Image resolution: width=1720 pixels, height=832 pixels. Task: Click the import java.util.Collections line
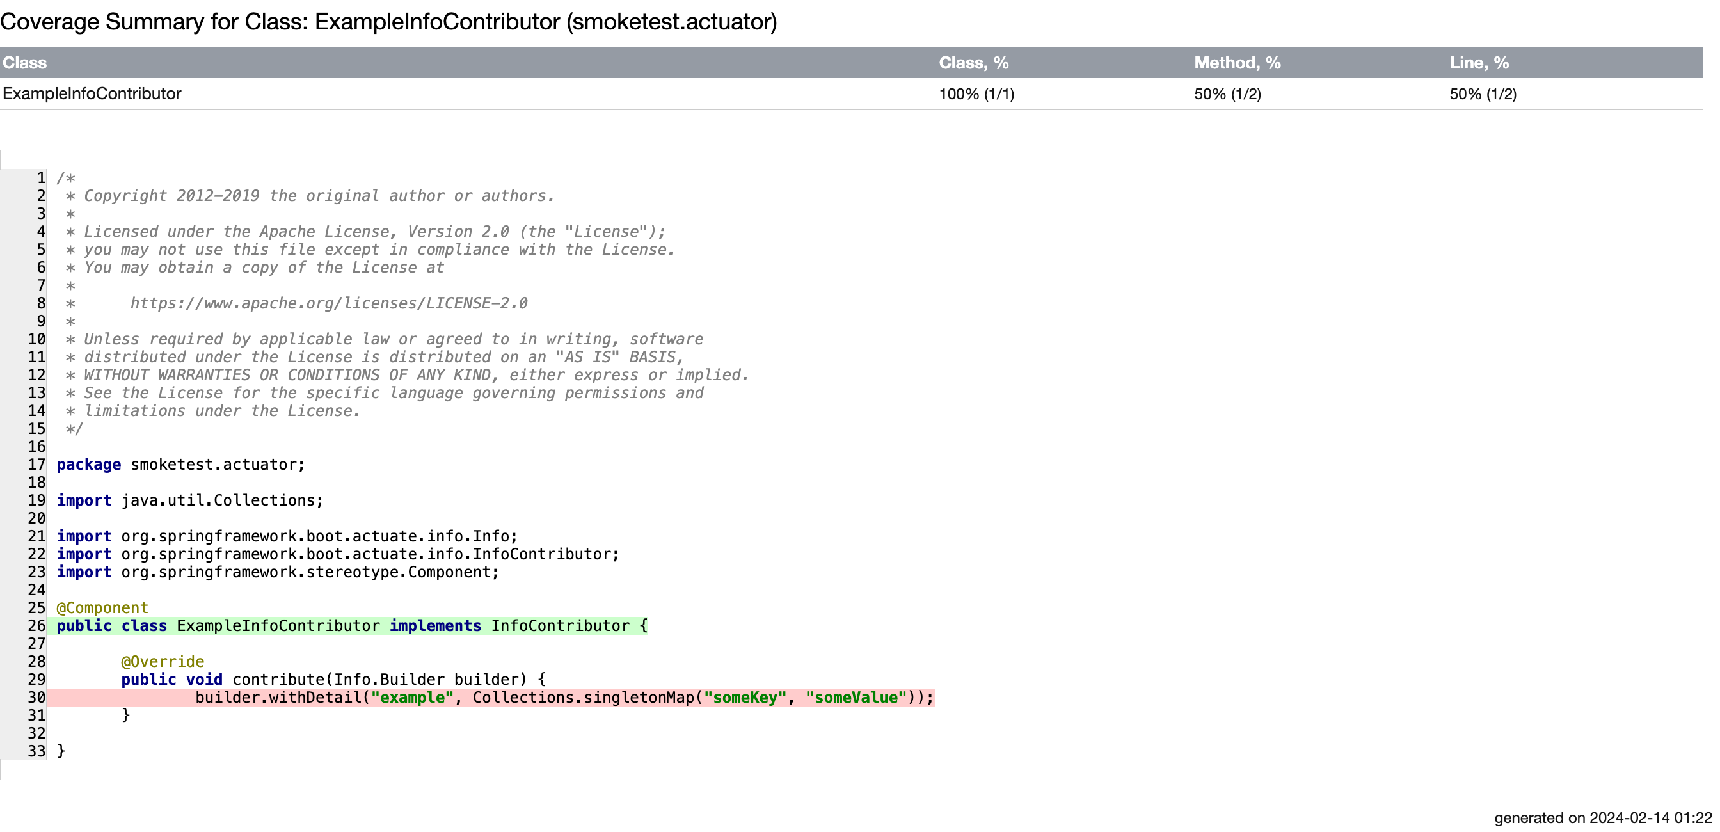coord(189,500)
